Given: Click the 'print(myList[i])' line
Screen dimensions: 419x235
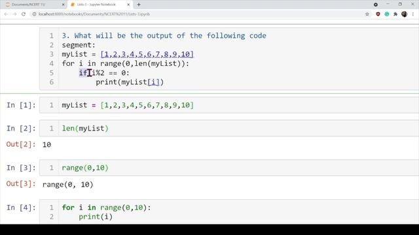Looking at the screenshot, I should pos(130,82).
